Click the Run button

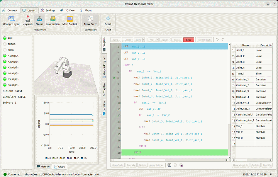(152, 39)
